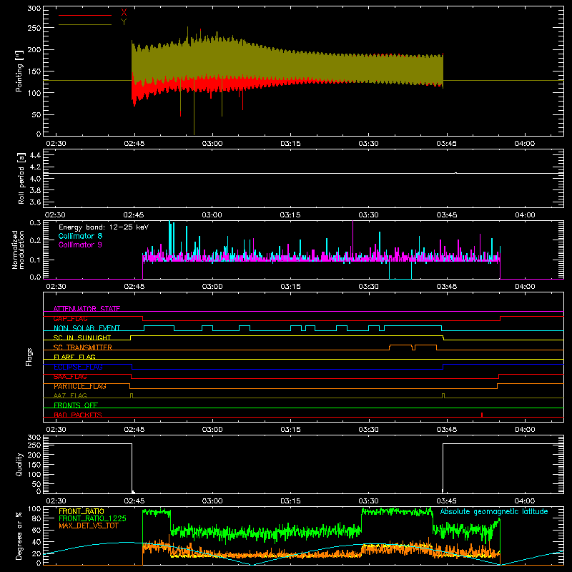Click the red bad packets spike near 03:52
The width and height of the screenshot is (572, 572).
click(x=482, y=415)
